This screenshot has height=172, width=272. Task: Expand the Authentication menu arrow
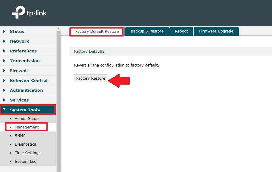pos(4,90)
